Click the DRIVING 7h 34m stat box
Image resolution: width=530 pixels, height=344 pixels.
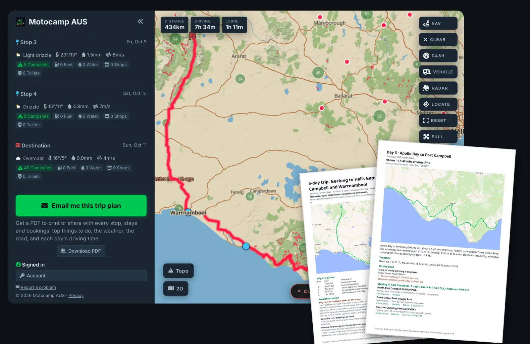205,25
